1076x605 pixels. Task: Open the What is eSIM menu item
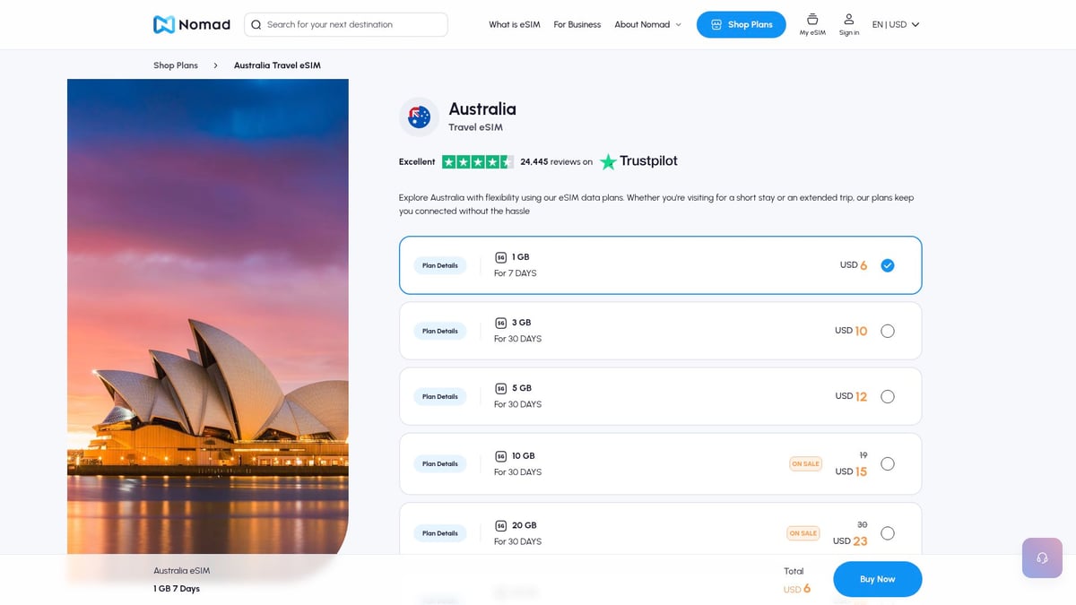click(x=513, y=24)
